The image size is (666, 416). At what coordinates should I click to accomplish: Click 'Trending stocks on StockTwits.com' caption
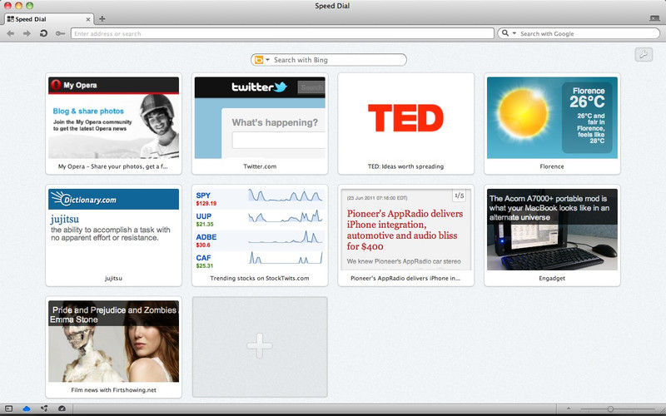pos(260,279)
